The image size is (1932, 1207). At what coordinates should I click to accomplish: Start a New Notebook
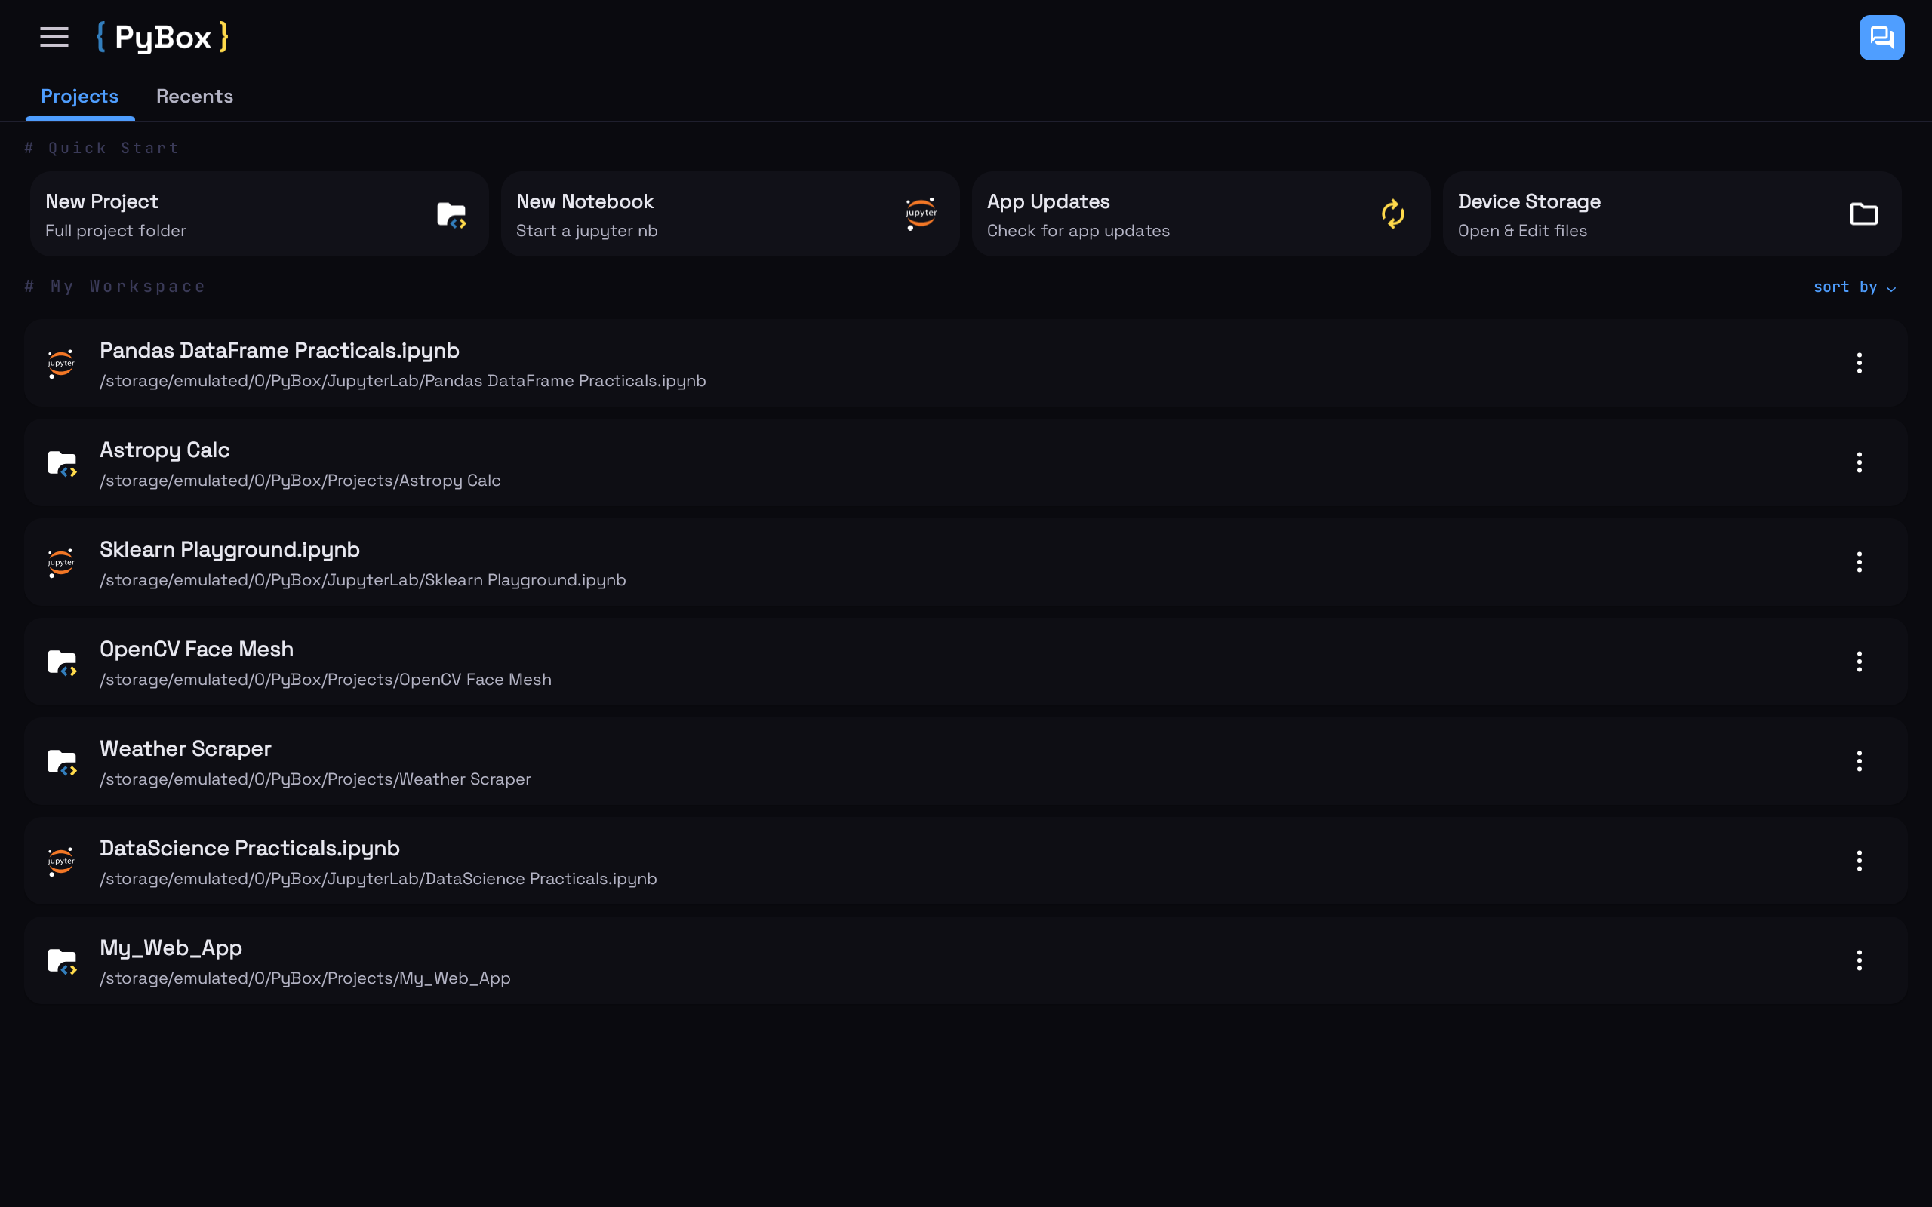731,214
